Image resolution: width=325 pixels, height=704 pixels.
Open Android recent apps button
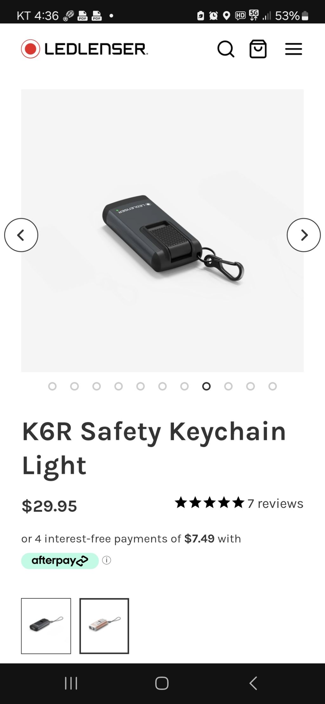pyautogui.click(x=71, y=683)
